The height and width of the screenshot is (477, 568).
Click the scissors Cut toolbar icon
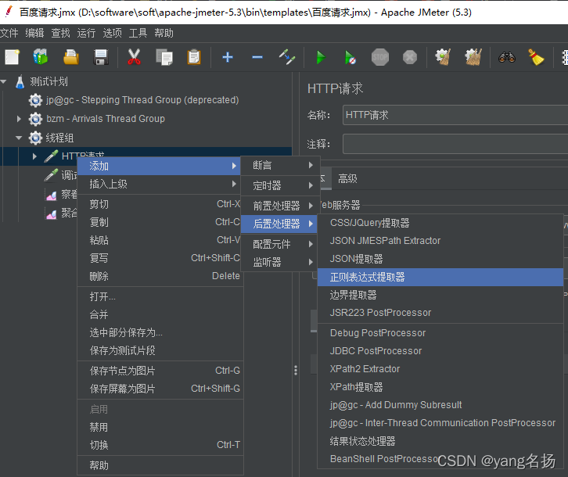coord(134,57)
